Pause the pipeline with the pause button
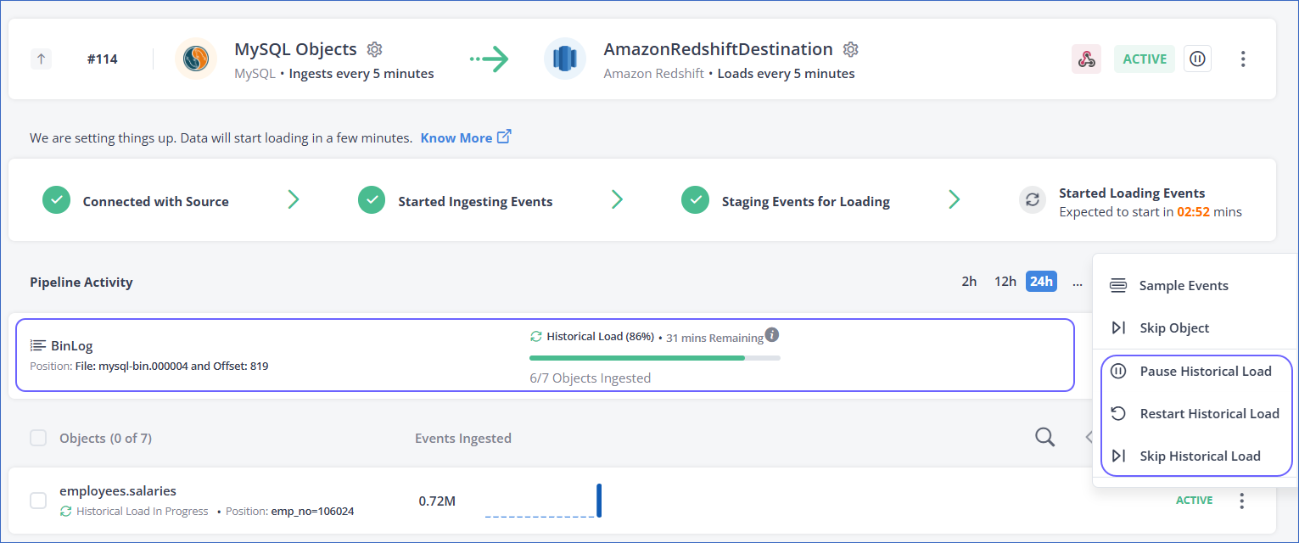 coord(1197,59)
